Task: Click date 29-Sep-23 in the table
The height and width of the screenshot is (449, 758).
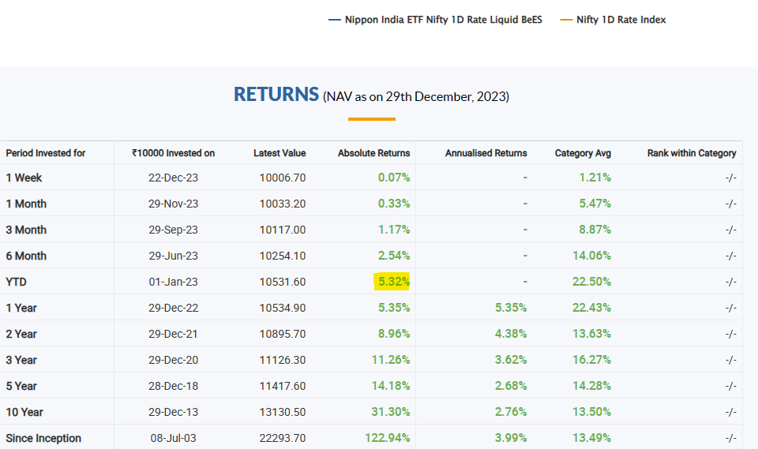Action: coord(173,230)
